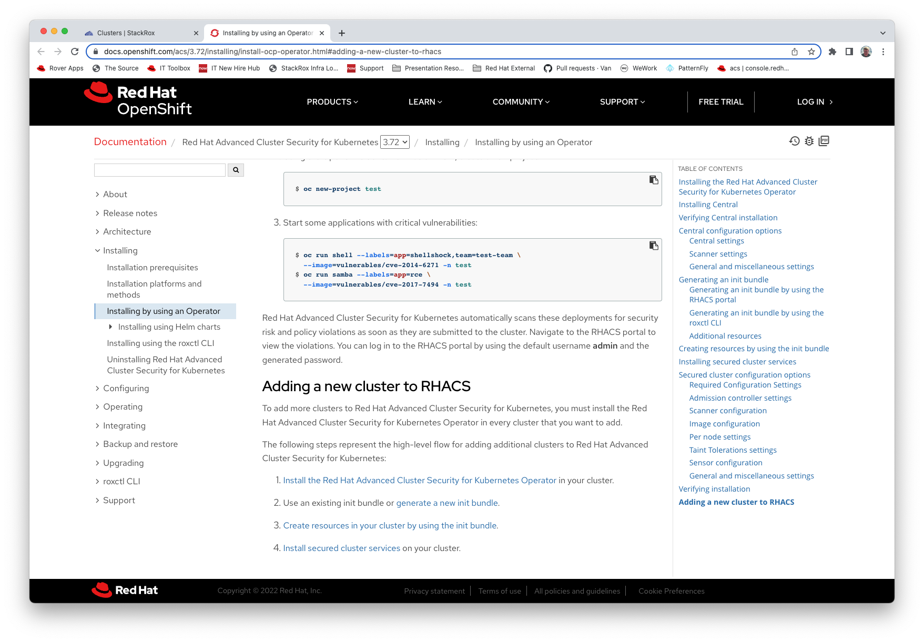Click the Red Hat OpenShift logo
This screenshot has height=642, width=924.
138,100
